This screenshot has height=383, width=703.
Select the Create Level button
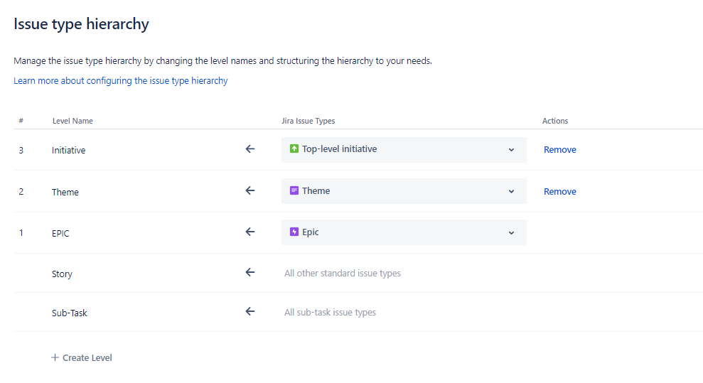[82, 357]
